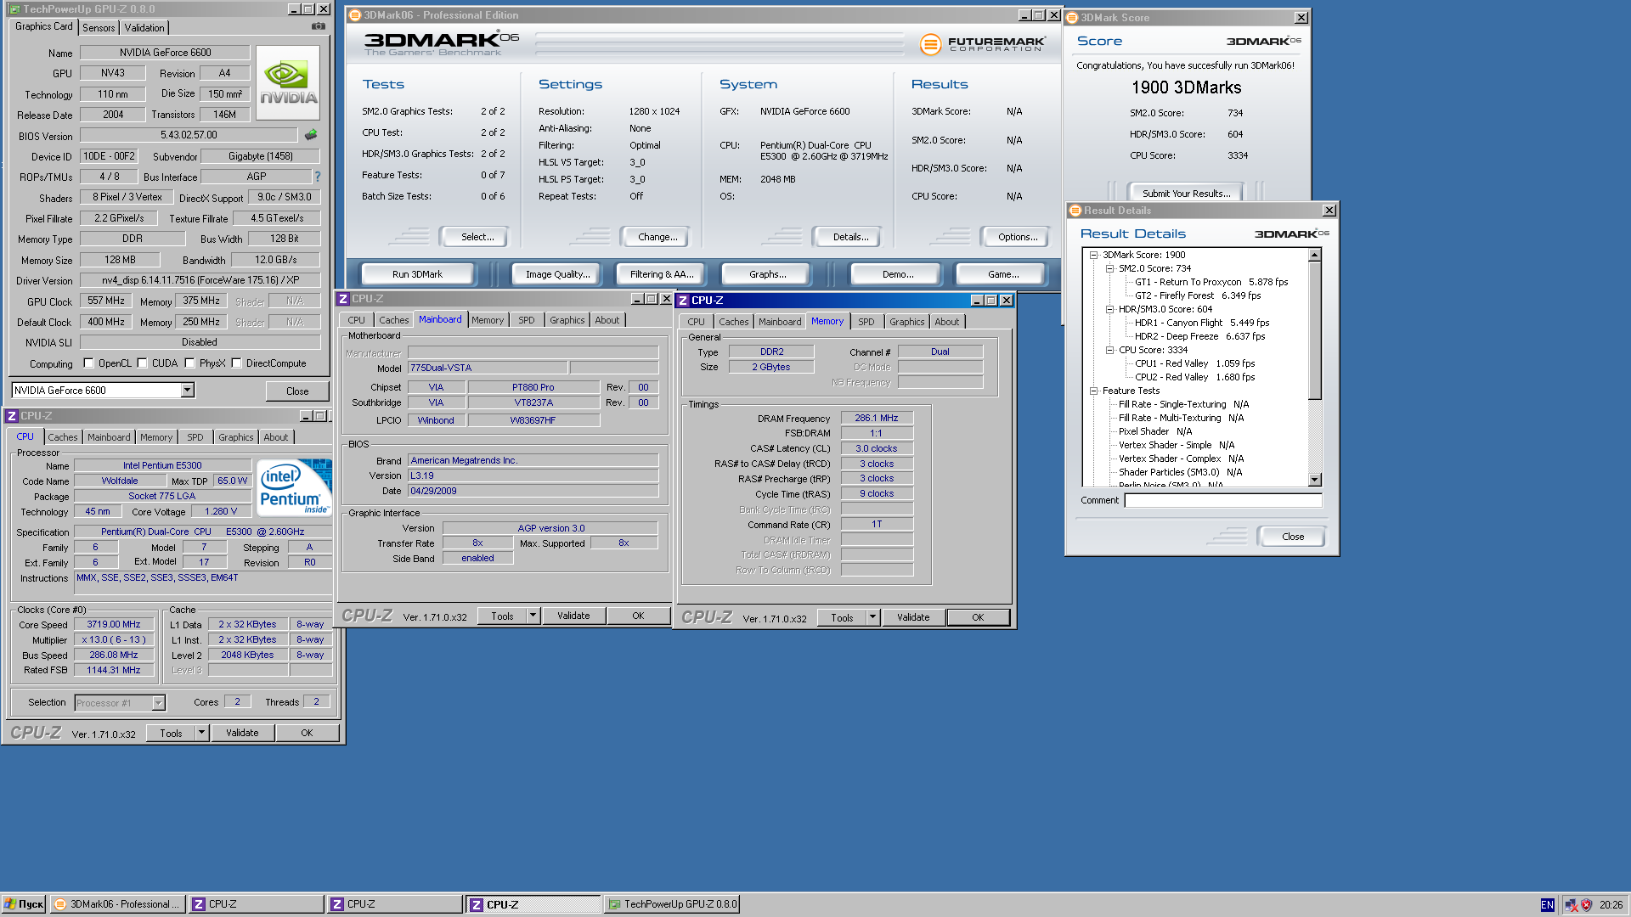Click Validate in CPU-Z Memory window
This screenshot has width=1631, height=917.
tap(913, 617)
